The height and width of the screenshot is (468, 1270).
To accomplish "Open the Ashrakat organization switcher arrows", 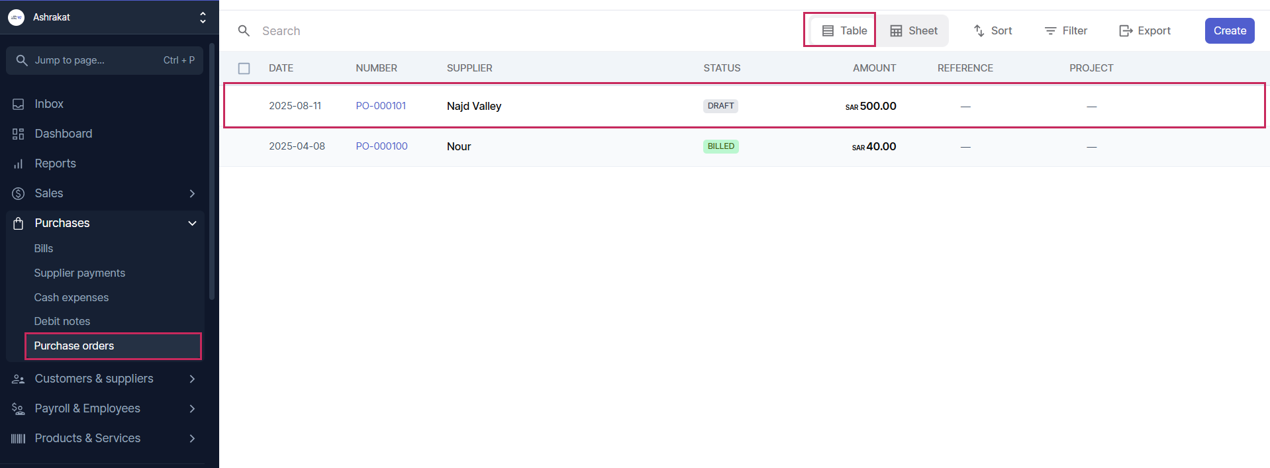I will coord(203,17).
